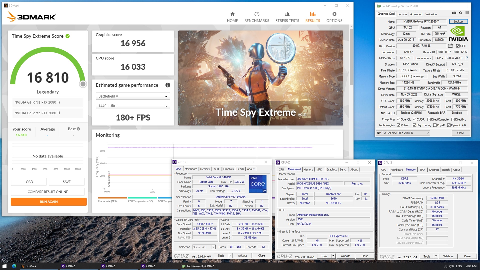Viewport: 480px width, 270px height.
Task: Toggle the UEFI checkbox in GPU-Z
Action: 458,46
